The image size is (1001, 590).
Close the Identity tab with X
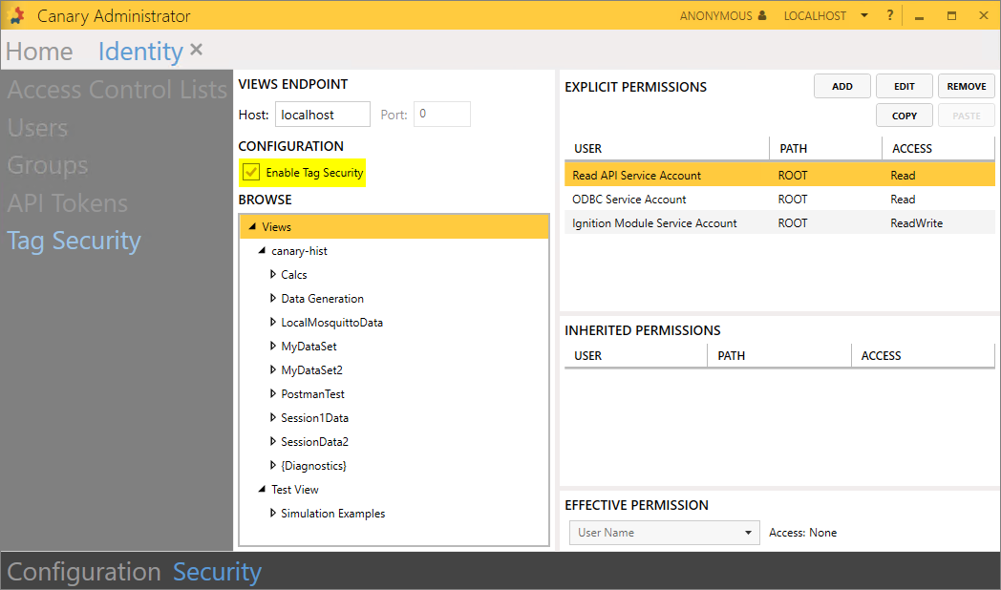coord(196,49)
